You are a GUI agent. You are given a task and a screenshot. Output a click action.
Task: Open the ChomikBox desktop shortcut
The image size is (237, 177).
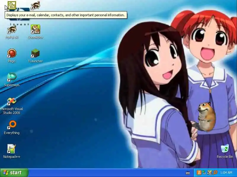click(35, 32)
